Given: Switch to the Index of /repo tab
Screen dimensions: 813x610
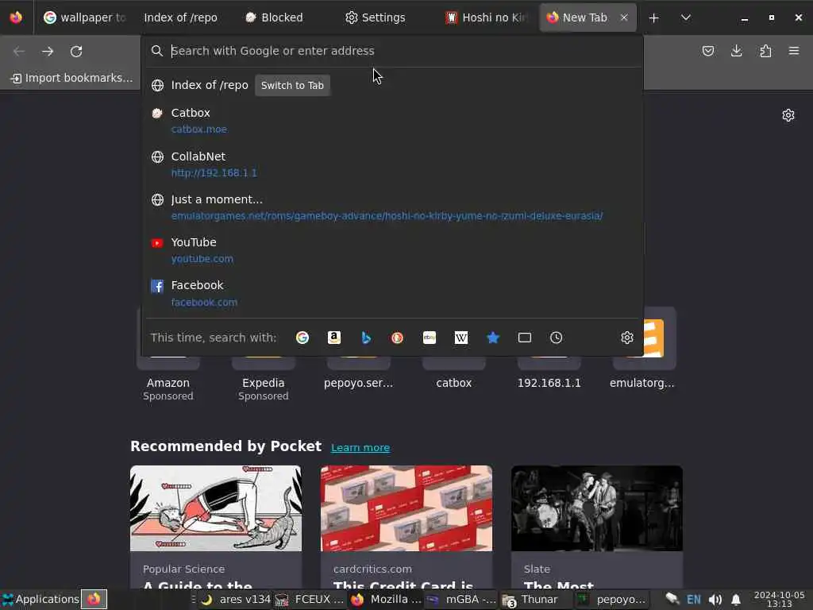Looking at the screenshot, I should pyautogui.click(x=181, y=17).
